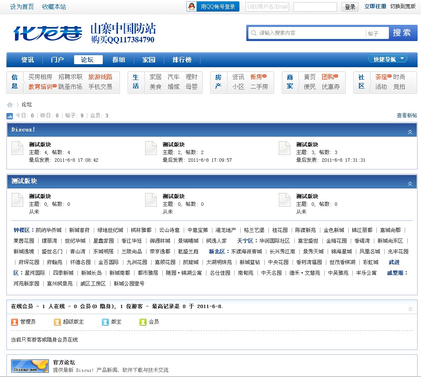The height and width of the screenshot is (377, 421).
Task: Click the 搜索 search button
Action: click(x=402, y=33)
